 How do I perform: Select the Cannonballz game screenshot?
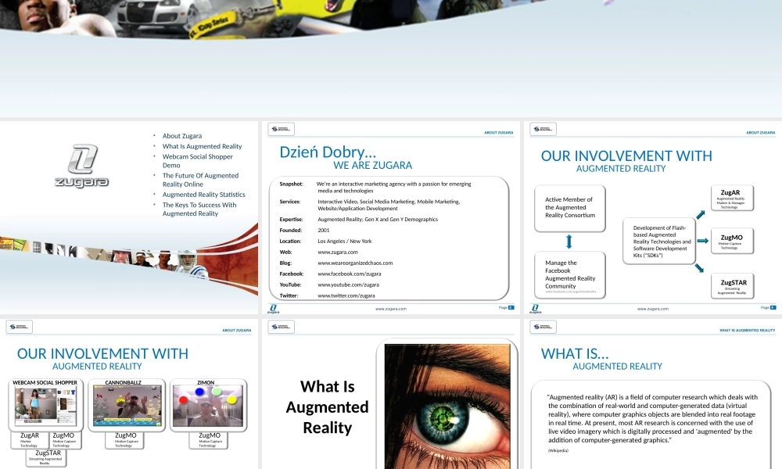[x=127, y=406]
